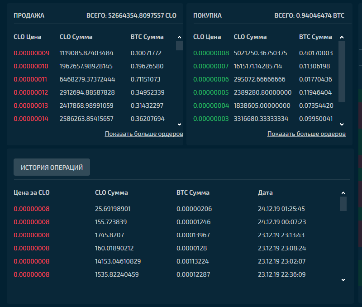Click scroll-up arrow in sell orders panel

[x=179, y=37]
